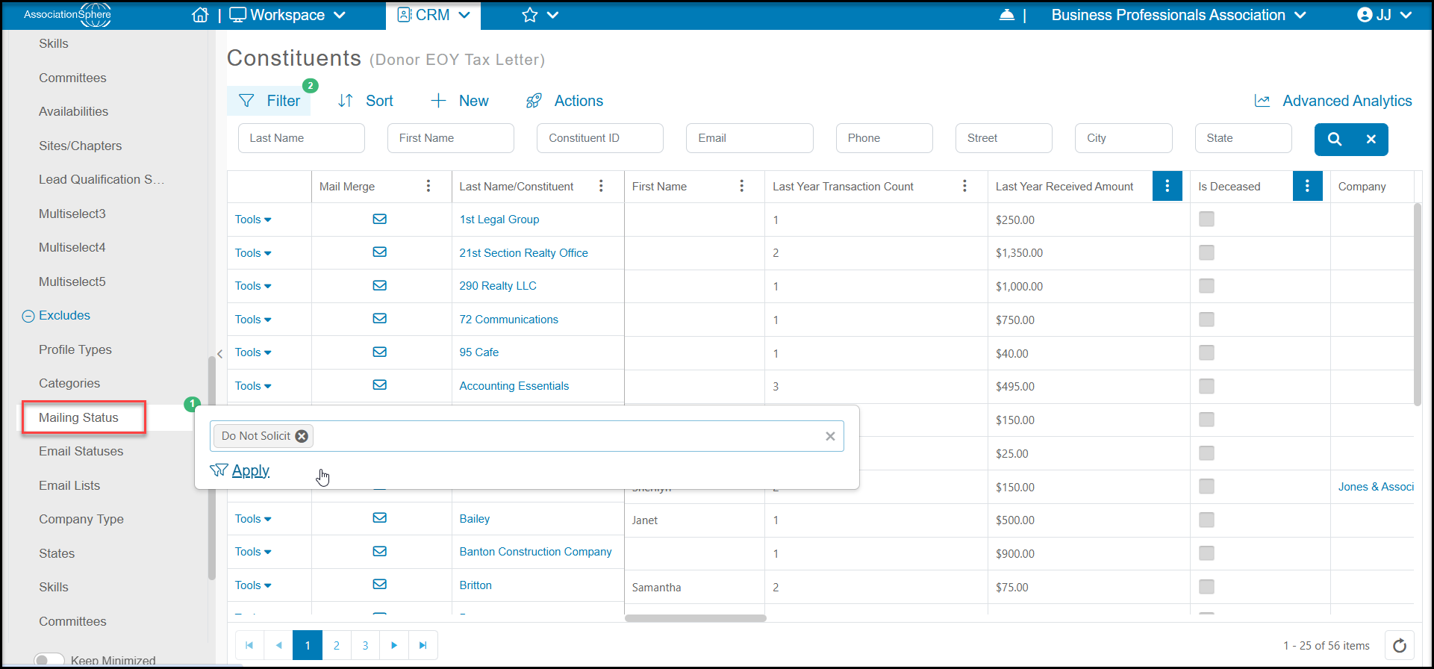Open column menu for Last Year Received Amount
This screenshot has height=669, width=1434.
coord(1168,186)
